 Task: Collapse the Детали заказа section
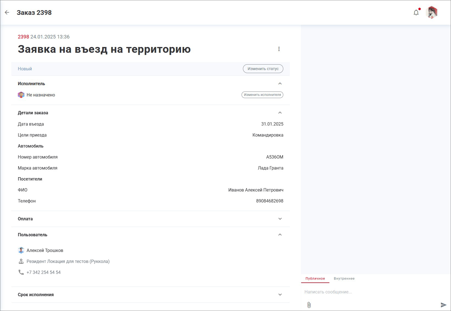[x=280, y=113]
